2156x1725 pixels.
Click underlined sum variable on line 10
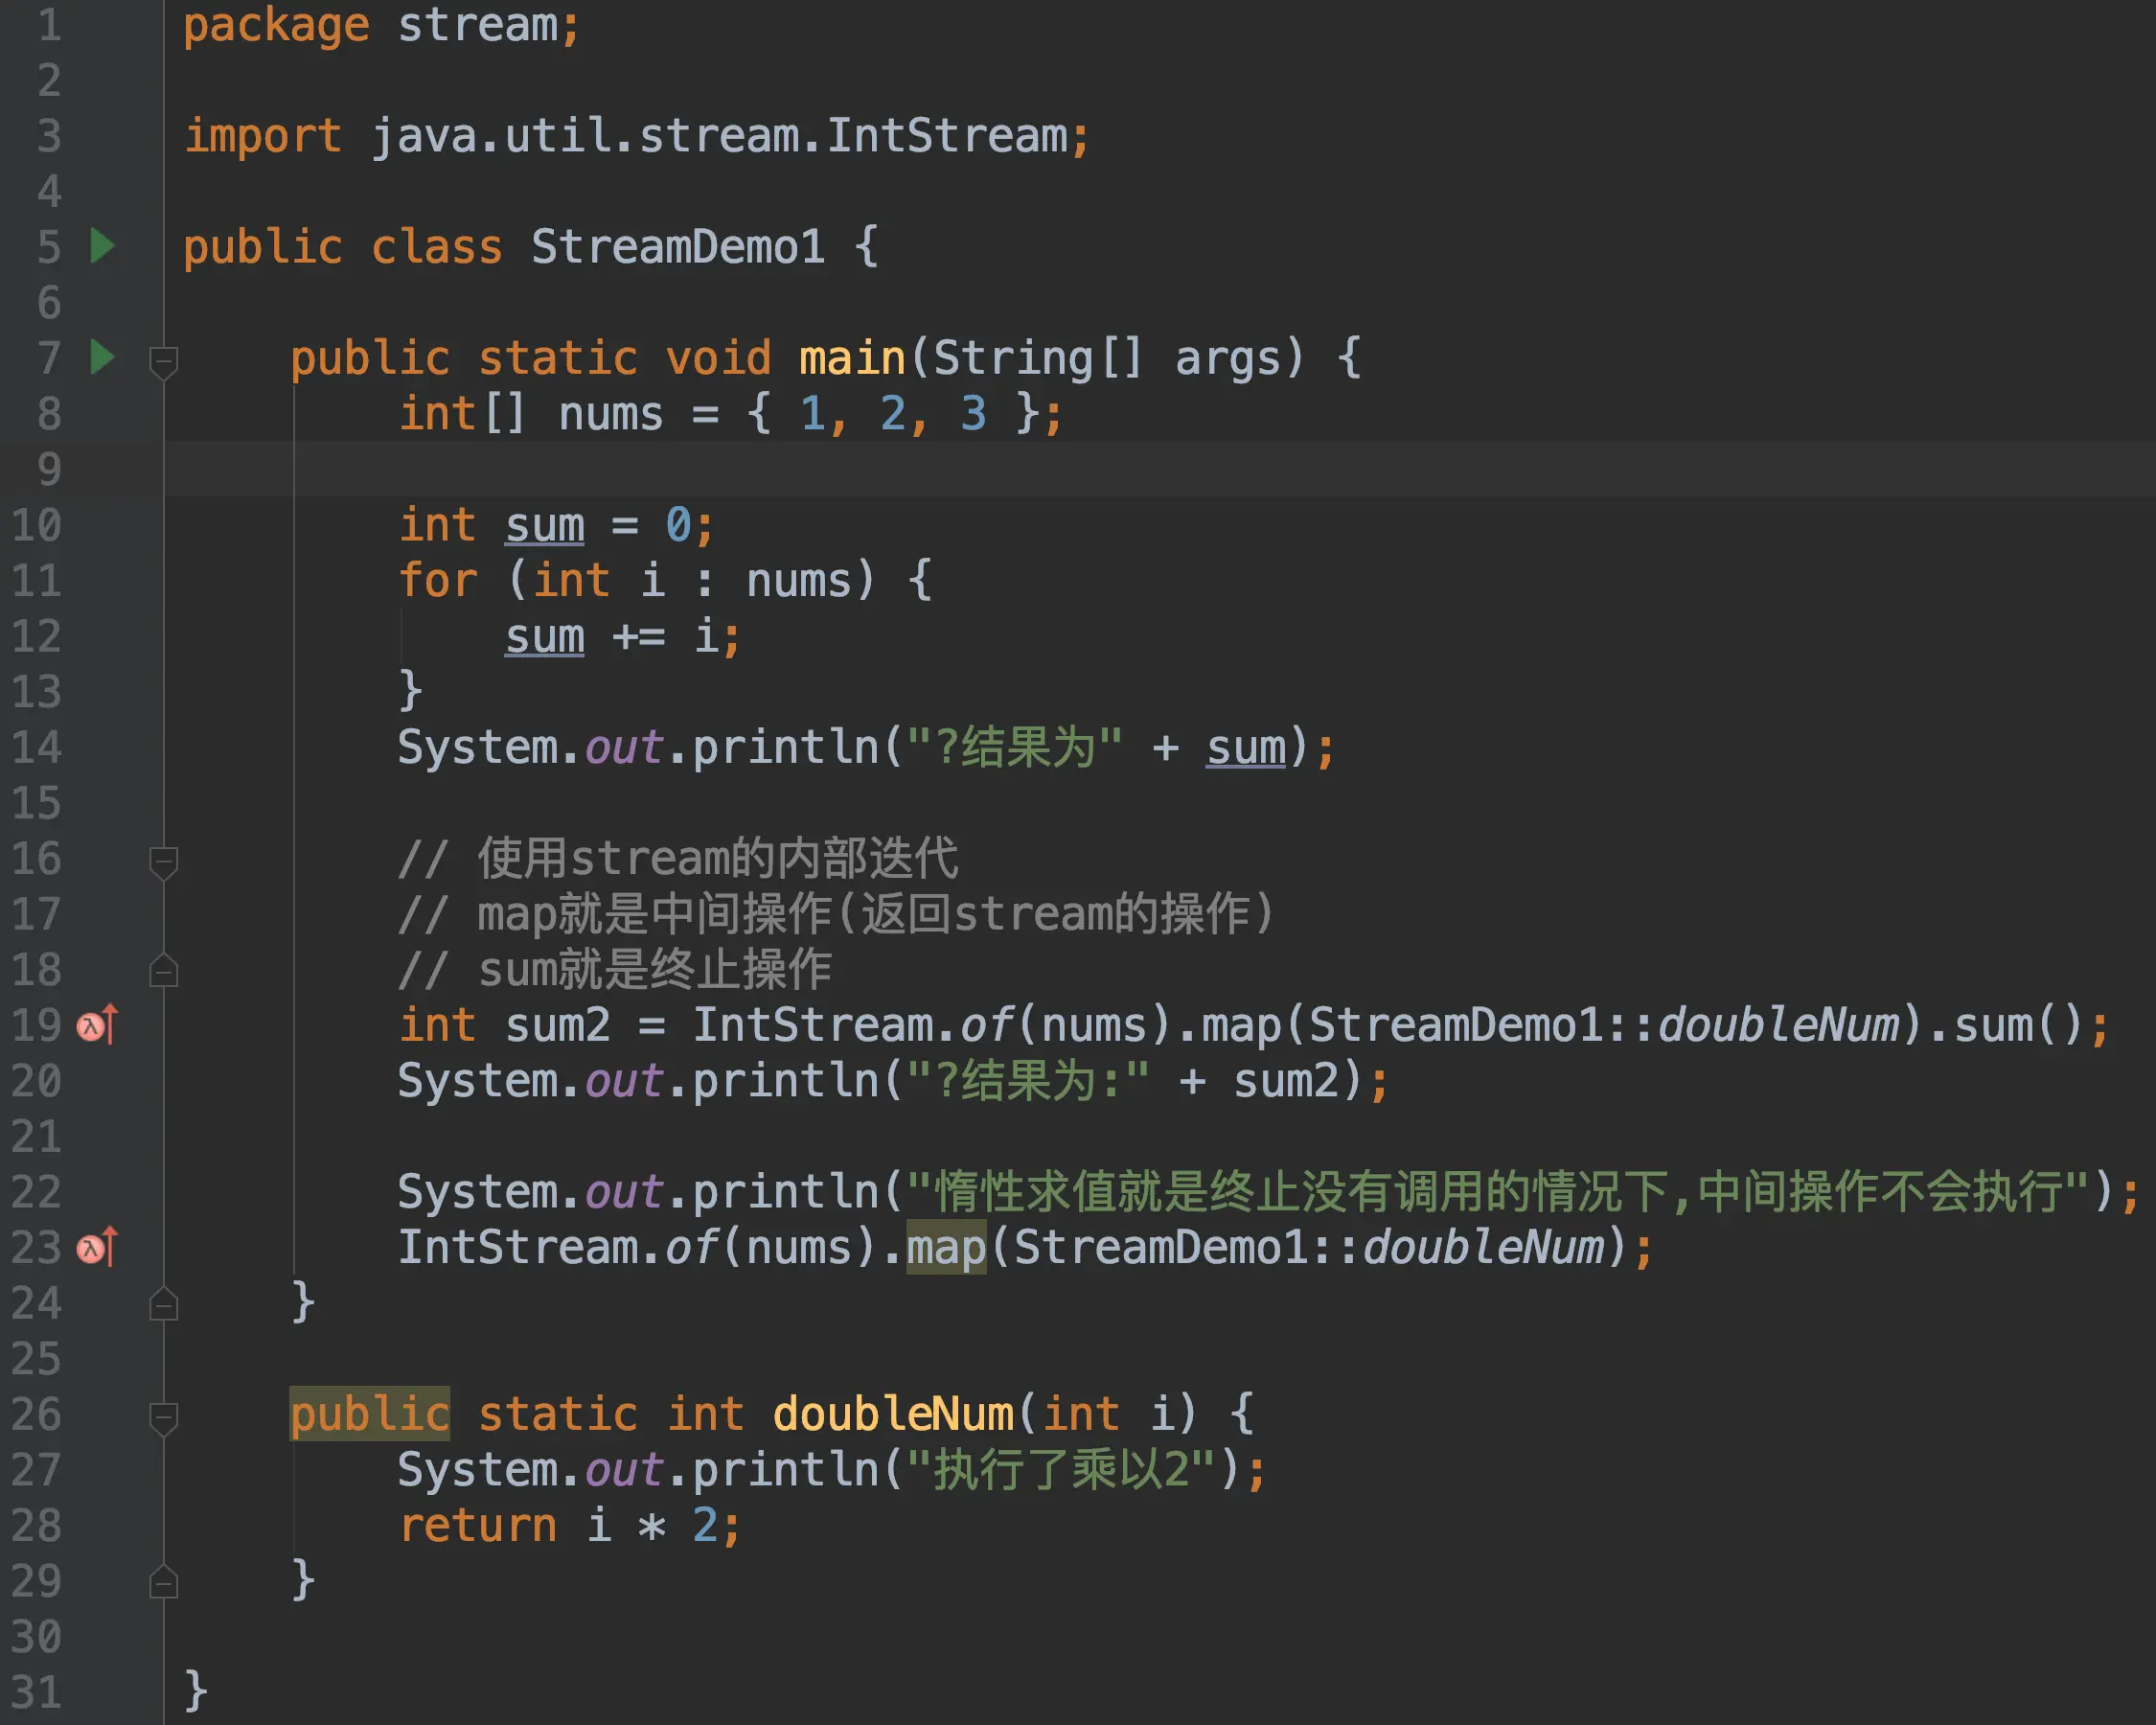(x=544, y=525)
